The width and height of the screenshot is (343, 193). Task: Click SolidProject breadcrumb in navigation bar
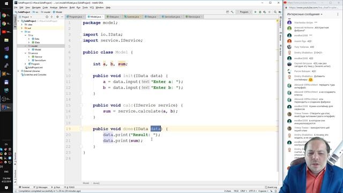click(x=23, y=12)
